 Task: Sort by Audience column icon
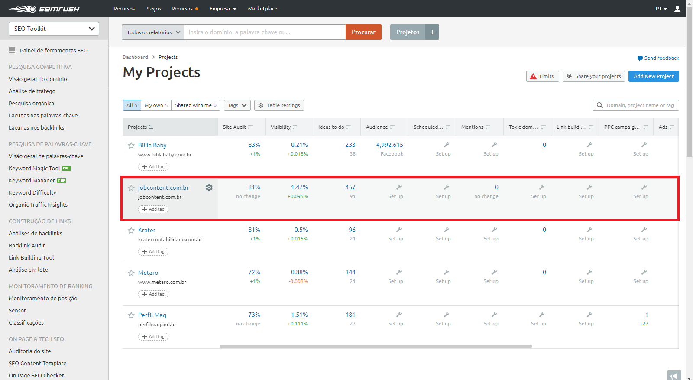(x=392, y=127)
